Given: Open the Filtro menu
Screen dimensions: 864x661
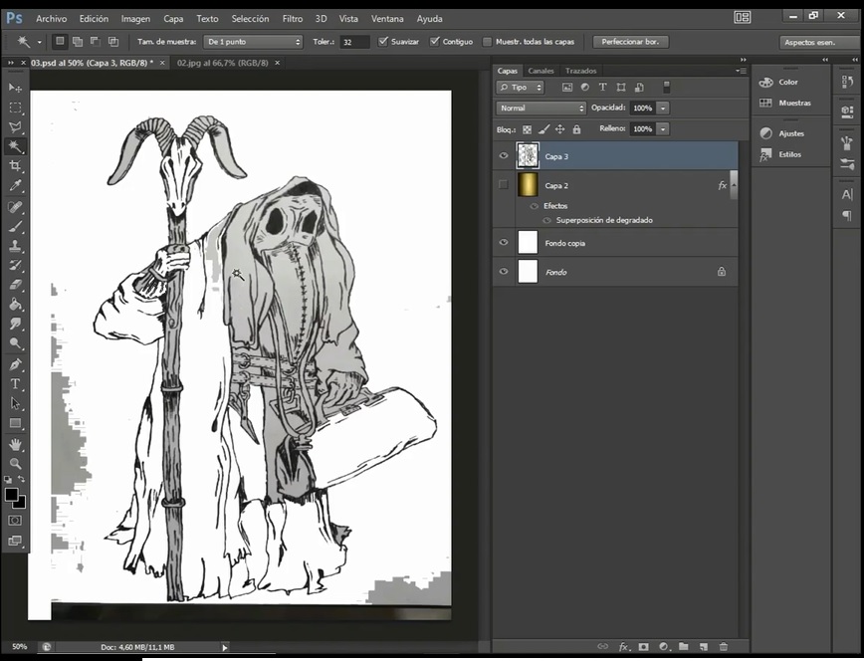Looking at the screenshot, I should point(293,19).
